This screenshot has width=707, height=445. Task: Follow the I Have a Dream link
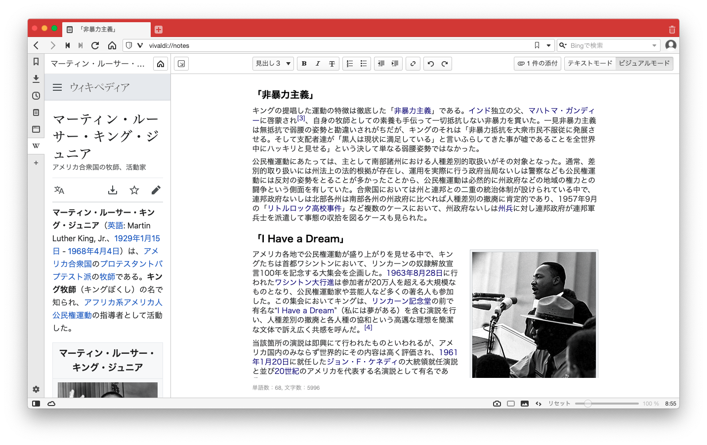click(305, 310)
